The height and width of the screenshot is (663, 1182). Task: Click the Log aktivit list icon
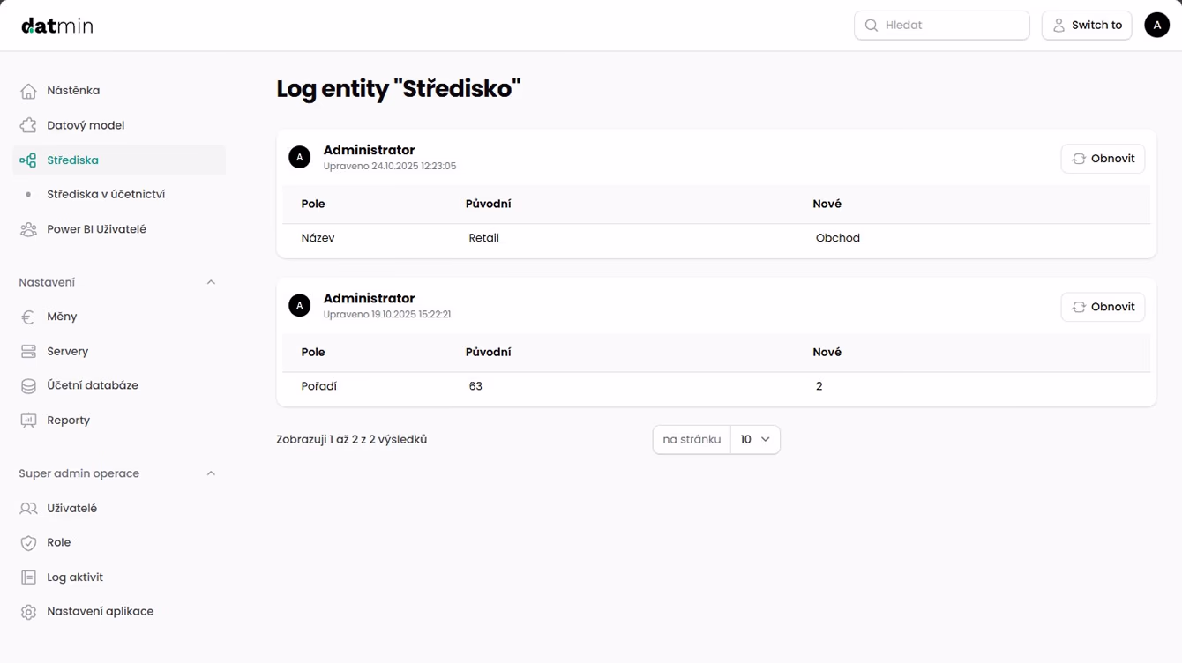pyautogui.click(x=28, y=577)
